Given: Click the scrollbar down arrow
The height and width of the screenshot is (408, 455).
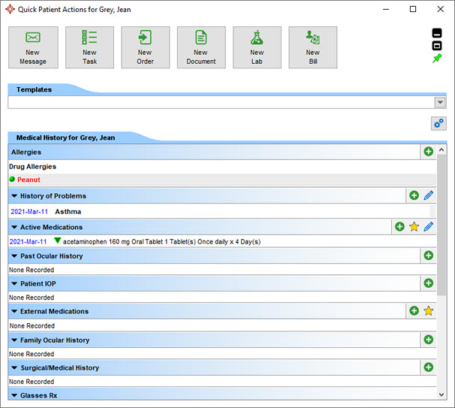Looking at the screenshot, I should (x=441, y=394).
